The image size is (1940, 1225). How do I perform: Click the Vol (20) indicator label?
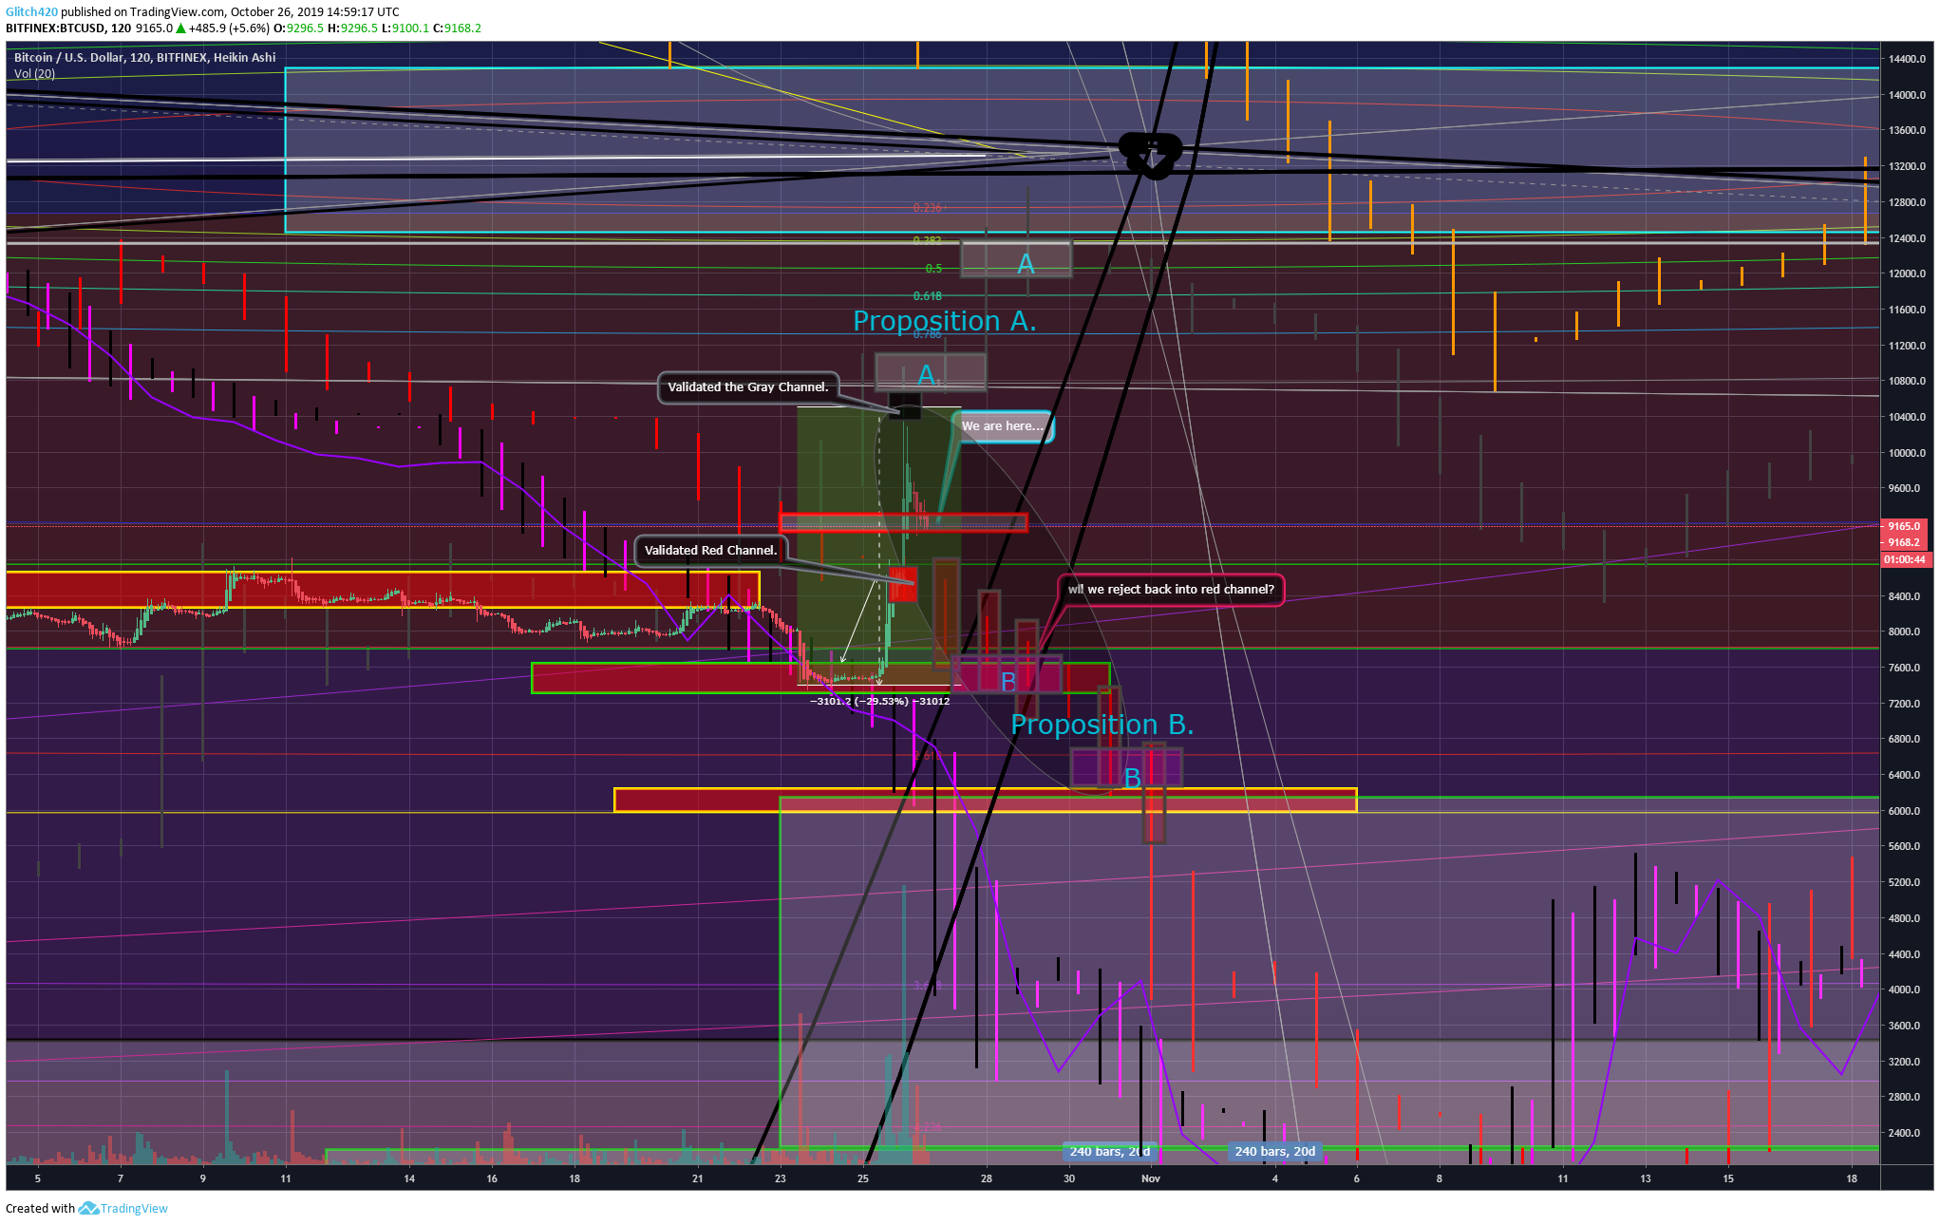(x=34, y=73)
